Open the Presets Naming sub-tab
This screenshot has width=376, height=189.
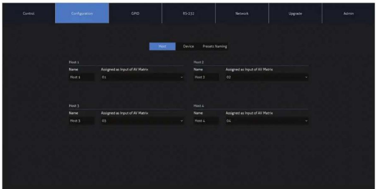[215, 46]
